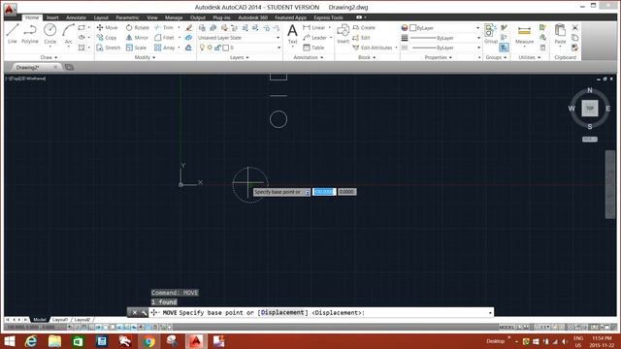The height and width of the screenshot is (349, 621).
Task: Select the Line drawing tool
Action: point(13,33)
